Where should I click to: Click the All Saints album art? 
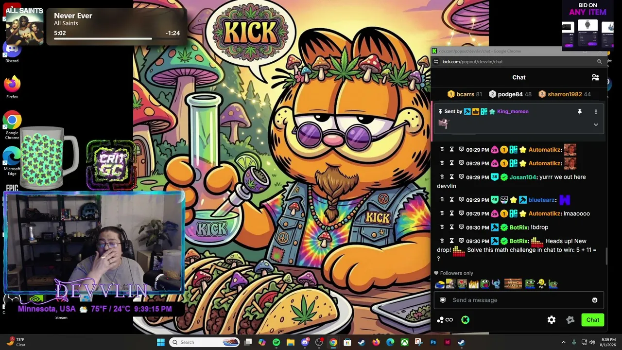24,25
